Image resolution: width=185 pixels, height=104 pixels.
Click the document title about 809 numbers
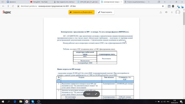95,32
